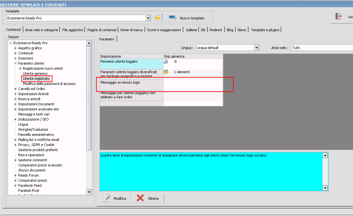Click the Nuovo template plus icon

[173, 18]
